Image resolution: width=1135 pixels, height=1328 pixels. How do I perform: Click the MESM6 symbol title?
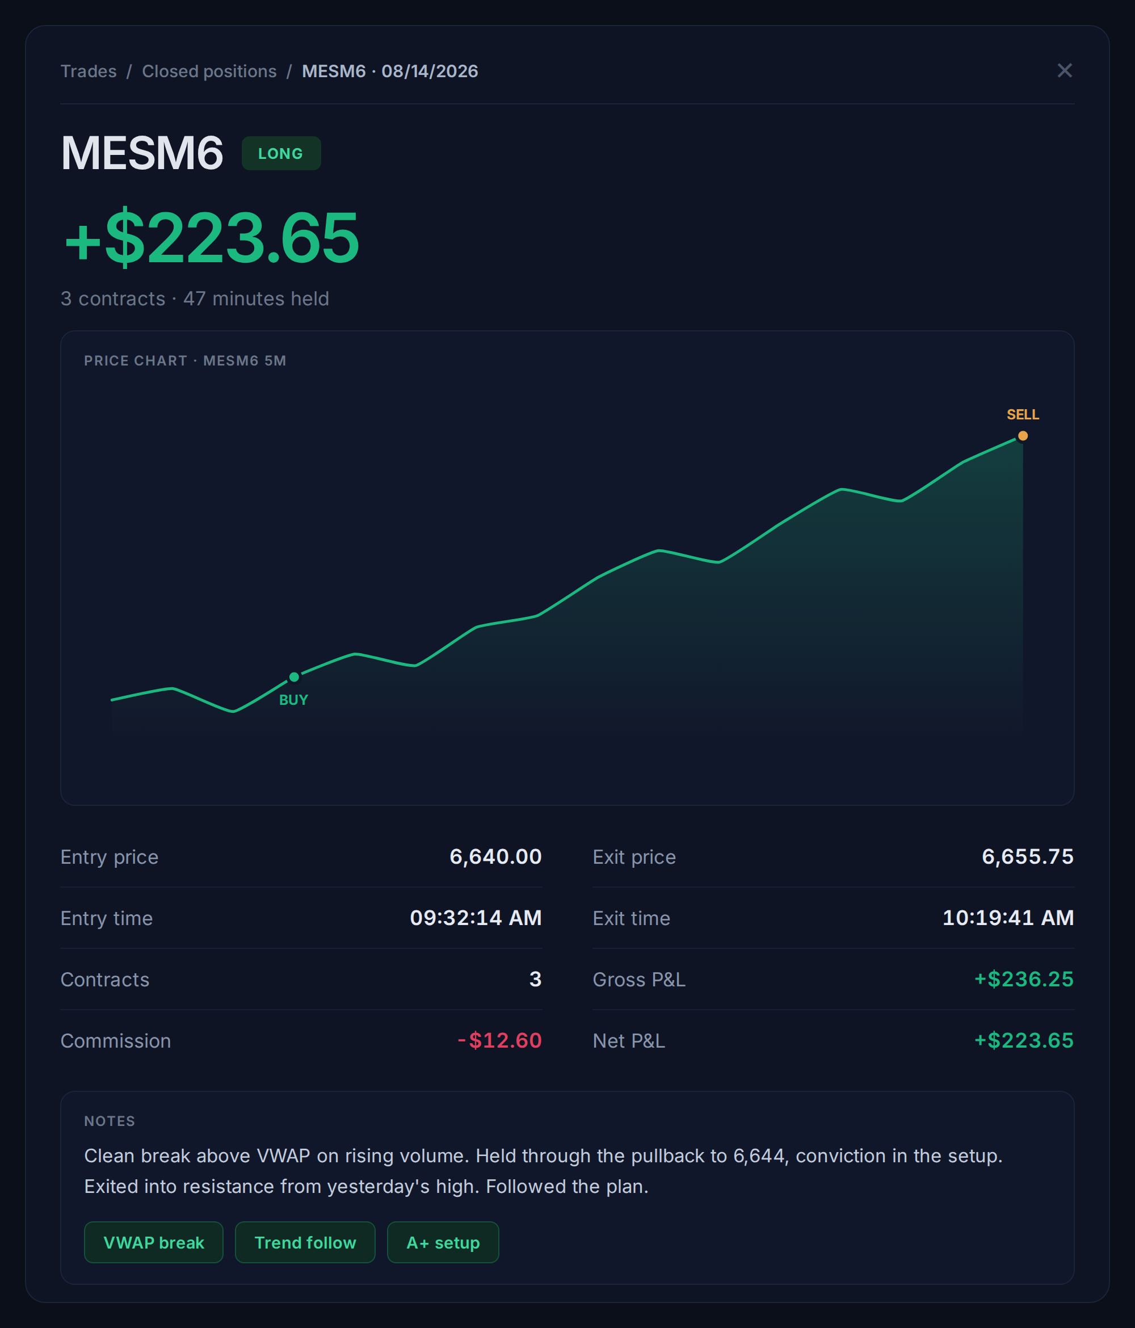point(142,153)
